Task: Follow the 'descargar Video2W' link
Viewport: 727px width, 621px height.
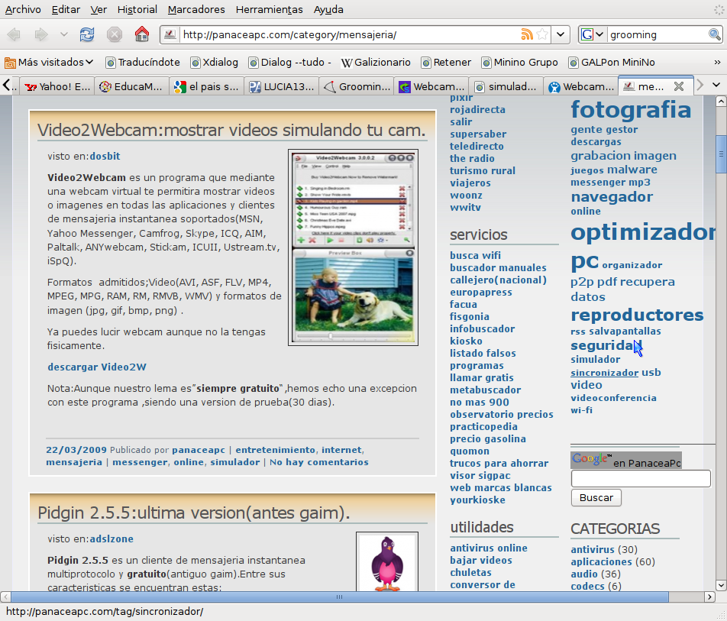Action: pos(97,367)
